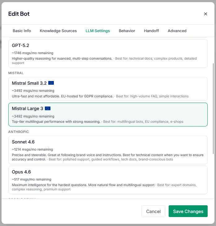Screen dimensions: 216x226
Task: Click the 'Edit Bot' dialog title
Action: 19,14
